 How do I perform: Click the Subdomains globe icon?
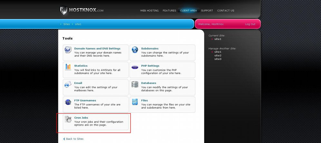[x=135, y=50]
